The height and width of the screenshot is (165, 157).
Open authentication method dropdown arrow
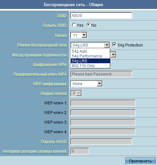click(x=113, y=55)
